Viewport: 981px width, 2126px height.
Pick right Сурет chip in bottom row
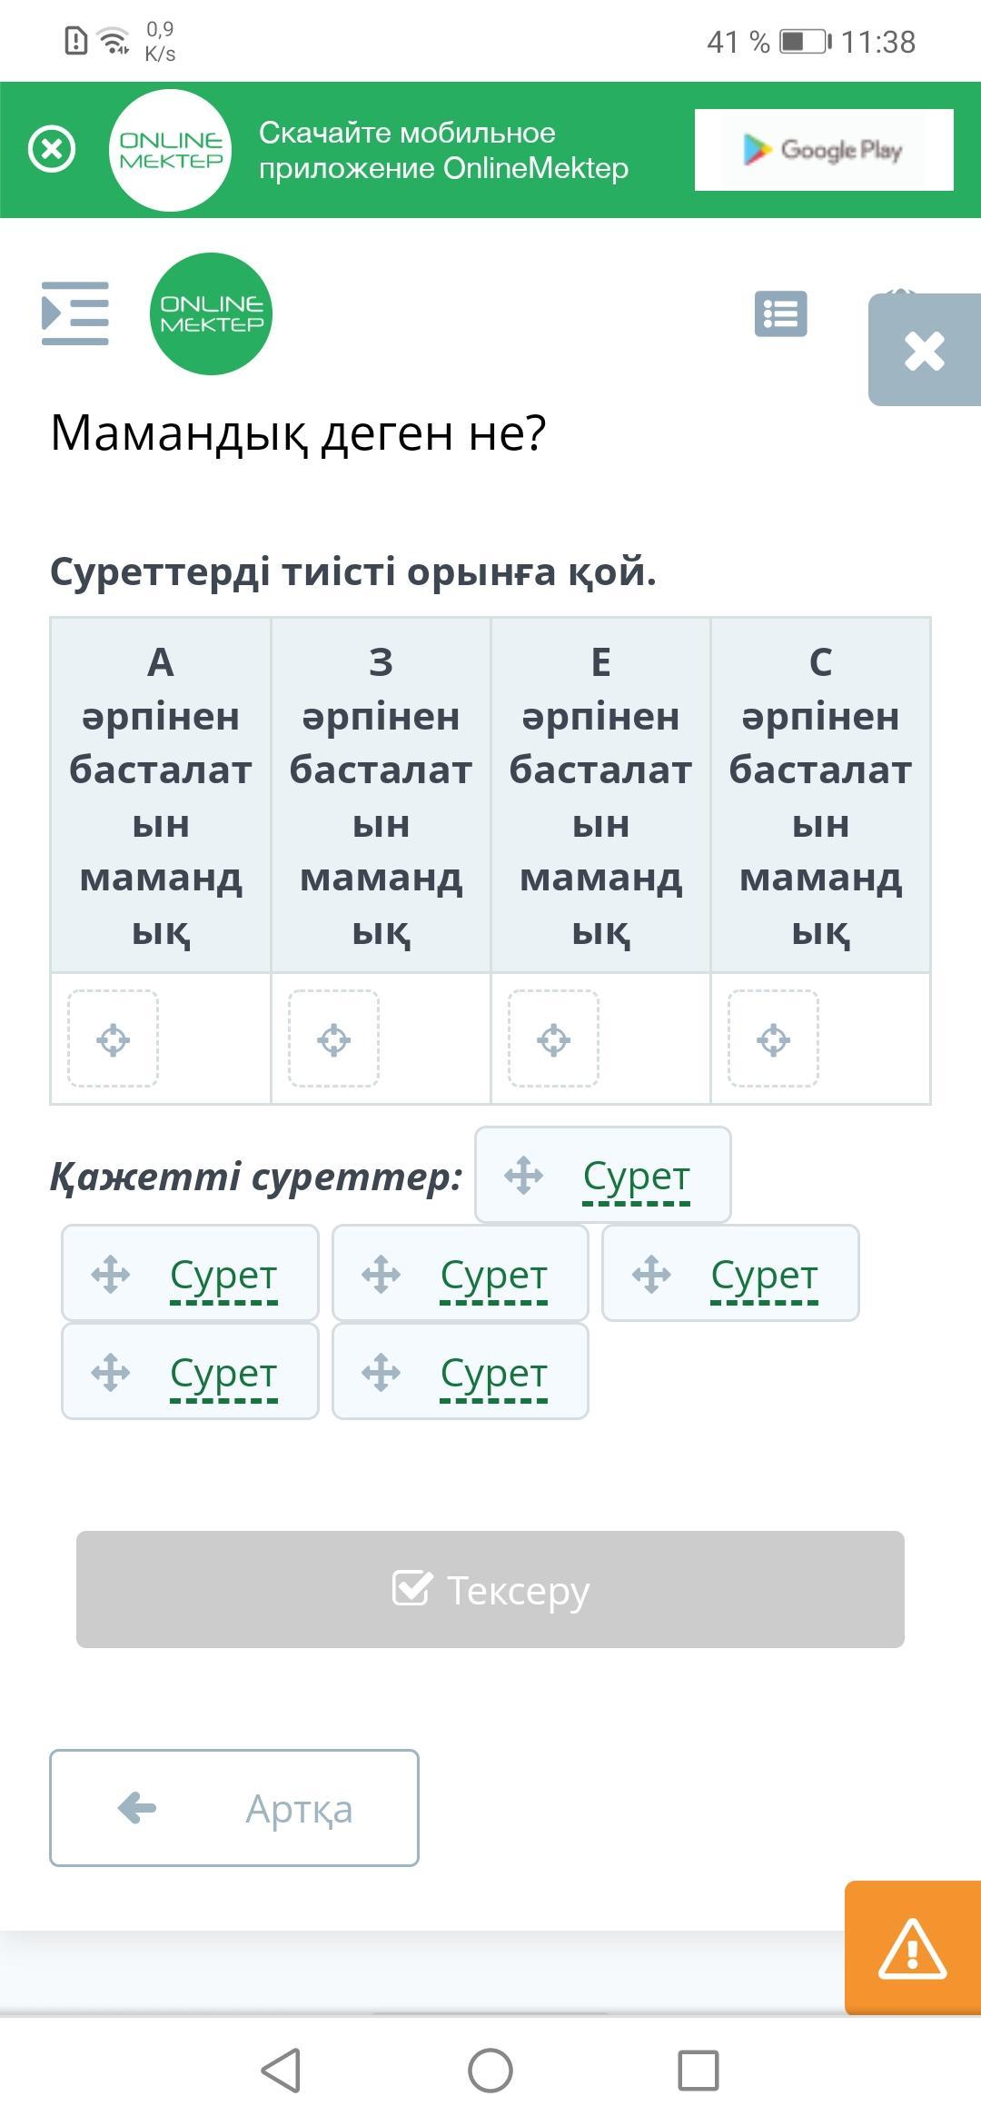461,1371
